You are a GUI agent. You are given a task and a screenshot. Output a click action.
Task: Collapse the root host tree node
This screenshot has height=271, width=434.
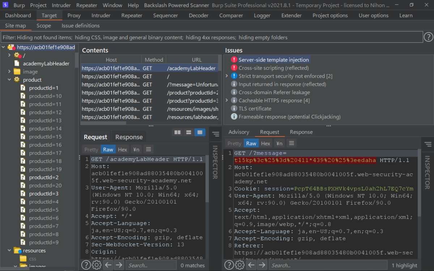(x=3, y=47)
